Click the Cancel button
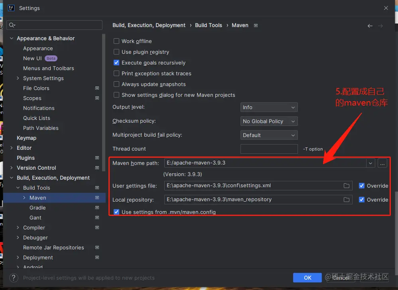Screen dimensions: 398x290 pos(341,278)
